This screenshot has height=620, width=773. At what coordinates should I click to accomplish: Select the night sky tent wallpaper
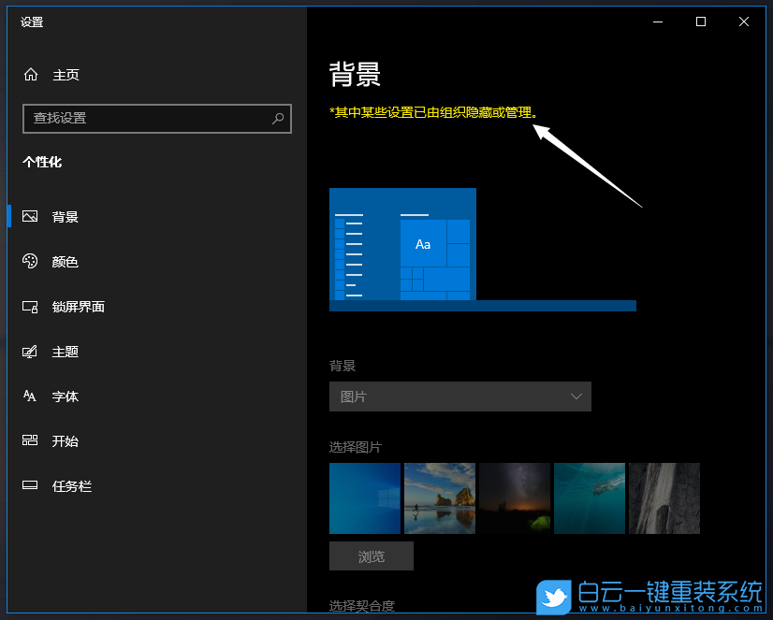point(515,498)
